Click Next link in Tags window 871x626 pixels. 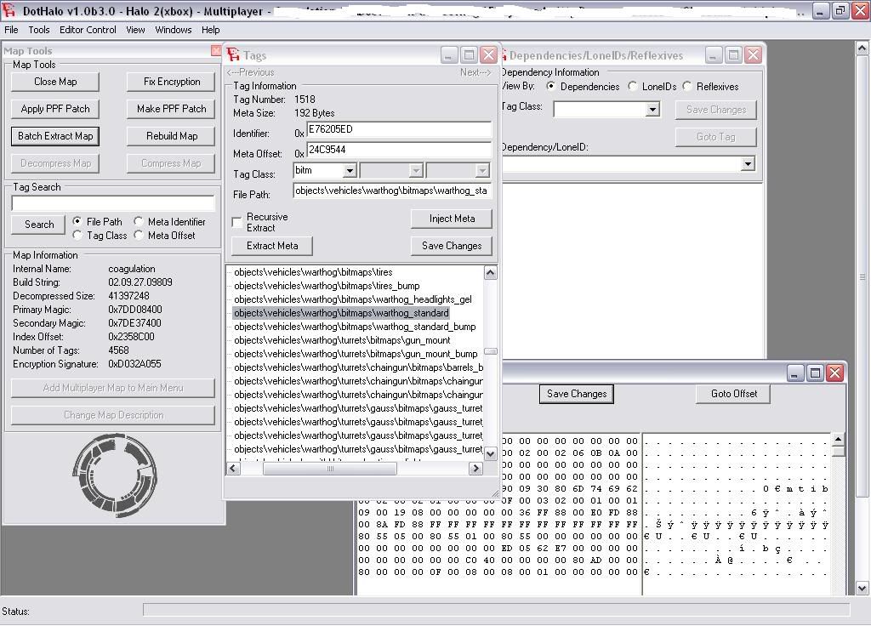tap(475, 72)
